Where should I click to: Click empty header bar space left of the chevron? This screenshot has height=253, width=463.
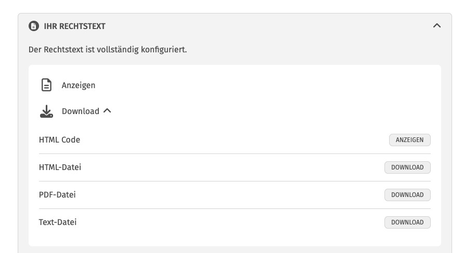260,26
